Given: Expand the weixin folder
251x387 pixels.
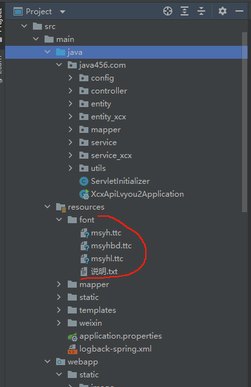Looking at the screenshot, I should tap(59, 322).
